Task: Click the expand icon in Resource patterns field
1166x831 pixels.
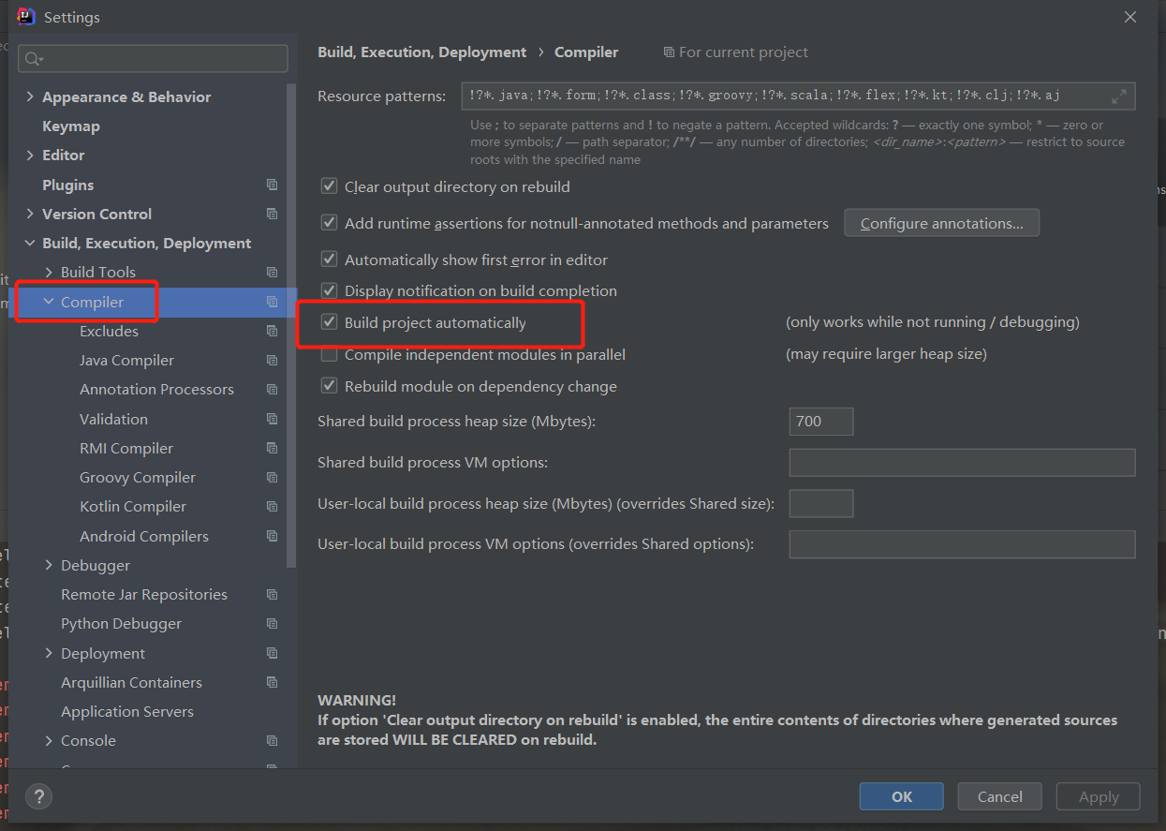Action: pyautogui.click(x=1119, y=96)
